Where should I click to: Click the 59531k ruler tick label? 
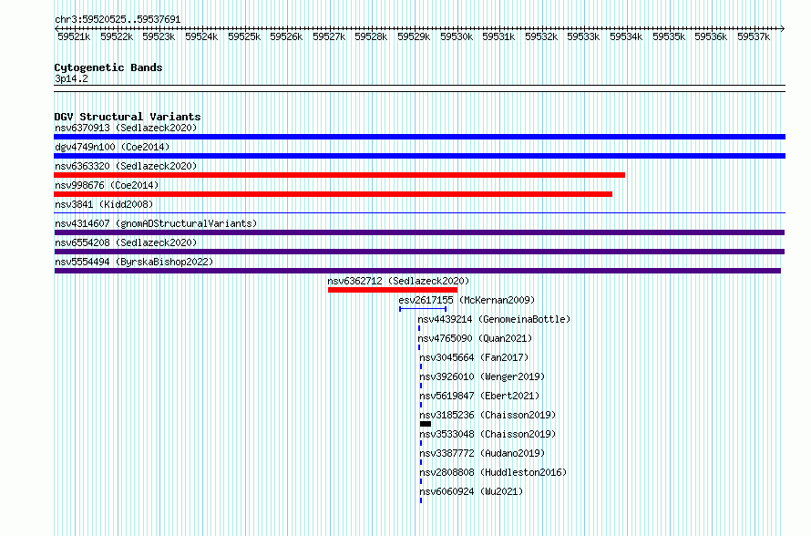[x=498, y=36]
